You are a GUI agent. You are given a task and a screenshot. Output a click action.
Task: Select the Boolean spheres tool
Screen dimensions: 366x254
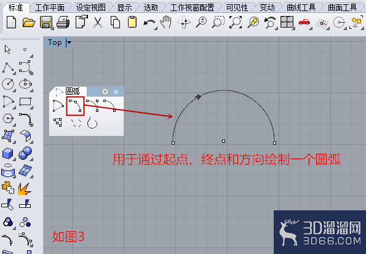point(25,153)
